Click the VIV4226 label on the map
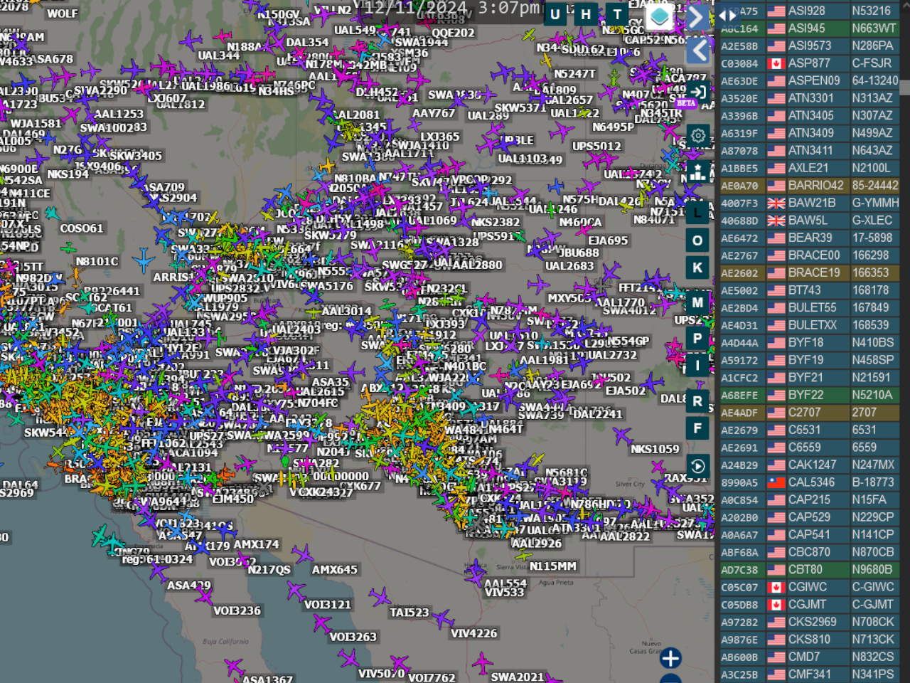Viewport: 910px width, 683px height. pos(473,633)
